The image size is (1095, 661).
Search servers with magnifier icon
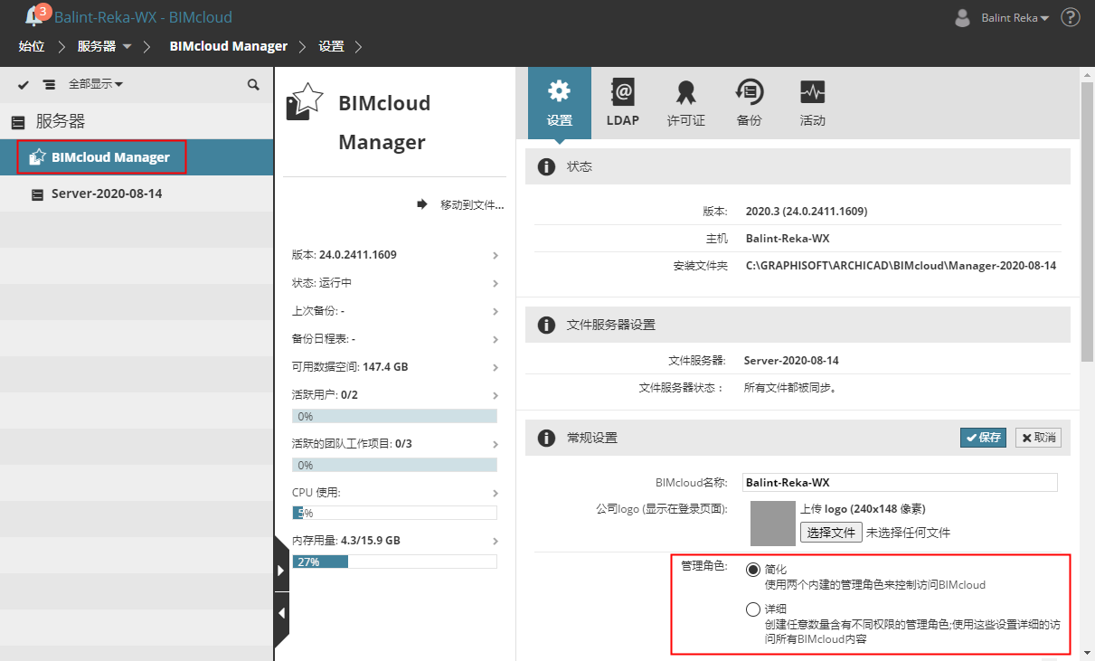(253, 84)
